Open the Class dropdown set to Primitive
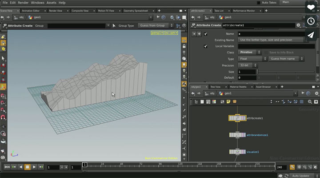Viewport: 320px width, 178px height. [249, 53]
